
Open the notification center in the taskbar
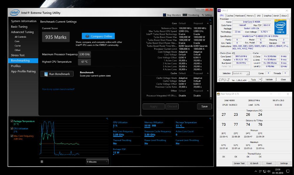(x=288, y=171)
